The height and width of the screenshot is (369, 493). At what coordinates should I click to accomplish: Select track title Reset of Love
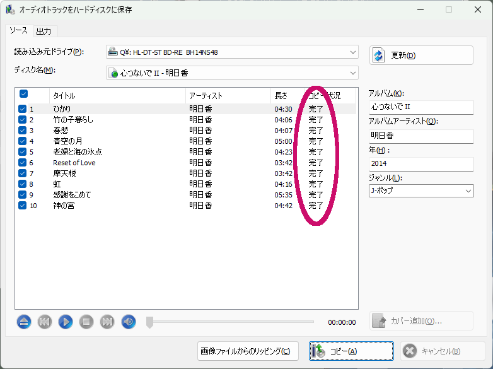point(74,163)
